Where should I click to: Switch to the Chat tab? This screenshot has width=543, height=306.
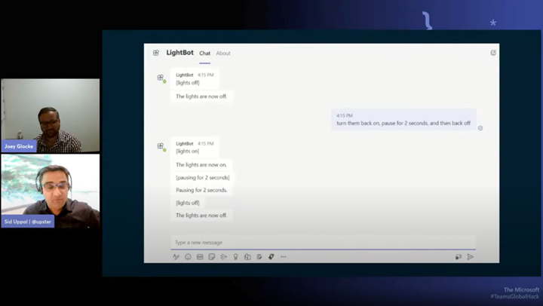tap(204, 54)
